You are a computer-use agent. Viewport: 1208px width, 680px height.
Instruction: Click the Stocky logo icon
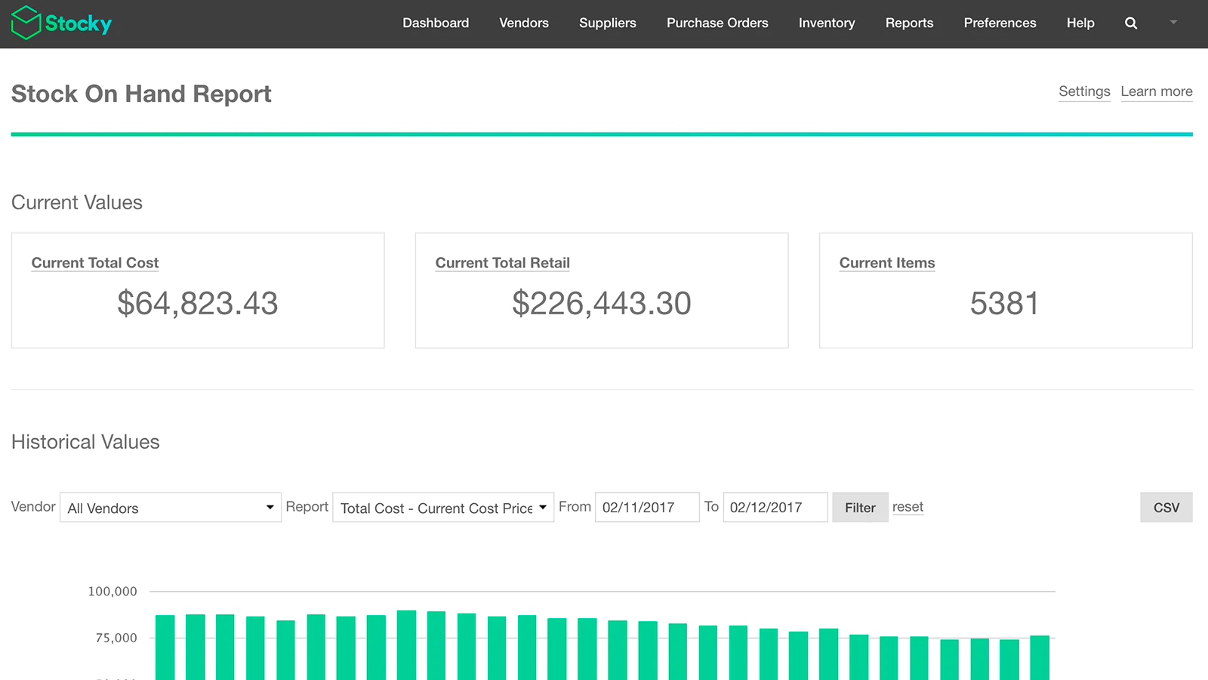(x=26, y=23)
